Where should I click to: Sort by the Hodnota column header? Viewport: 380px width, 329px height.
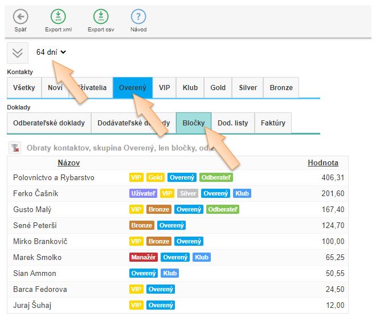(x=323, y=163)
